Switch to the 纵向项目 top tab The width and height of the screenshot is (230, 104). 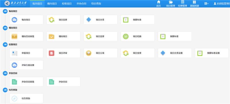tap(37, 4)
